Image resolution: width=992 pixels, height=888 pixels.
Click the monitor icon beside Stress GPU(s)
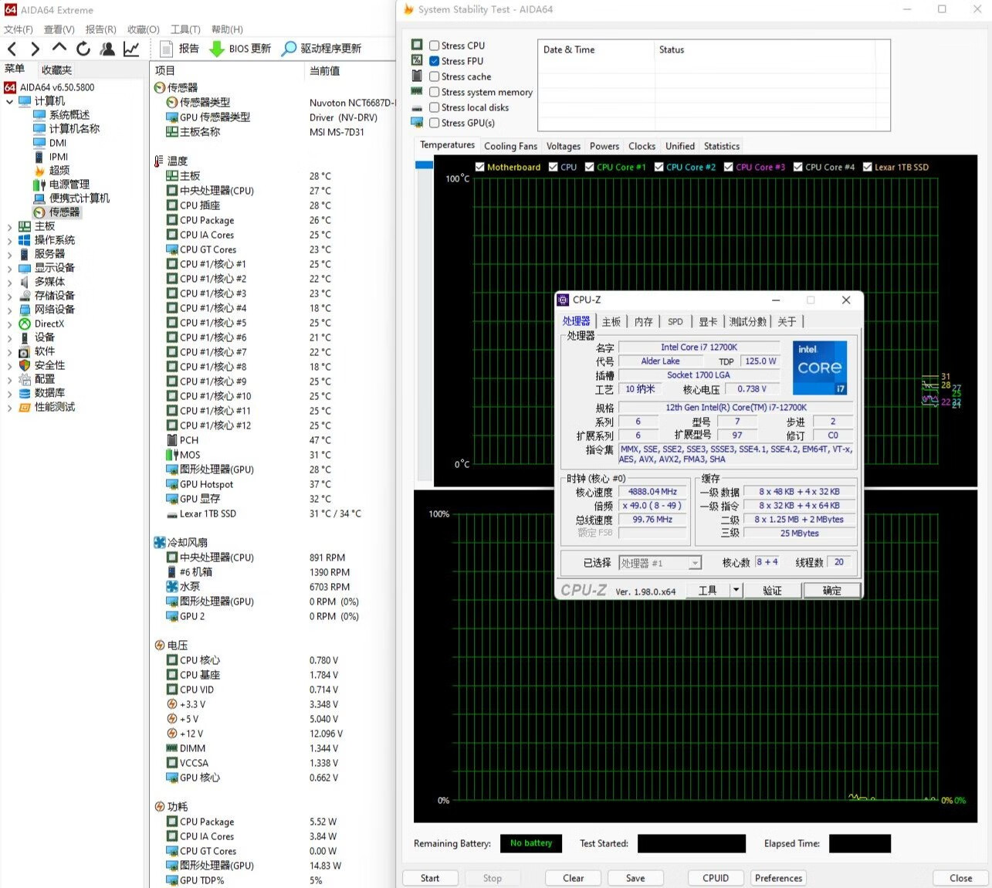click(417, 122)
